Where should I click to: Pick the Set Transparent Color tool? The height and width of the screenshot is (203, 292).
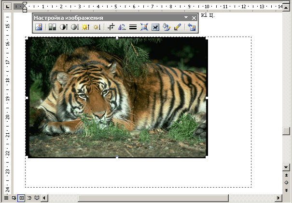(x=178, y=27)
